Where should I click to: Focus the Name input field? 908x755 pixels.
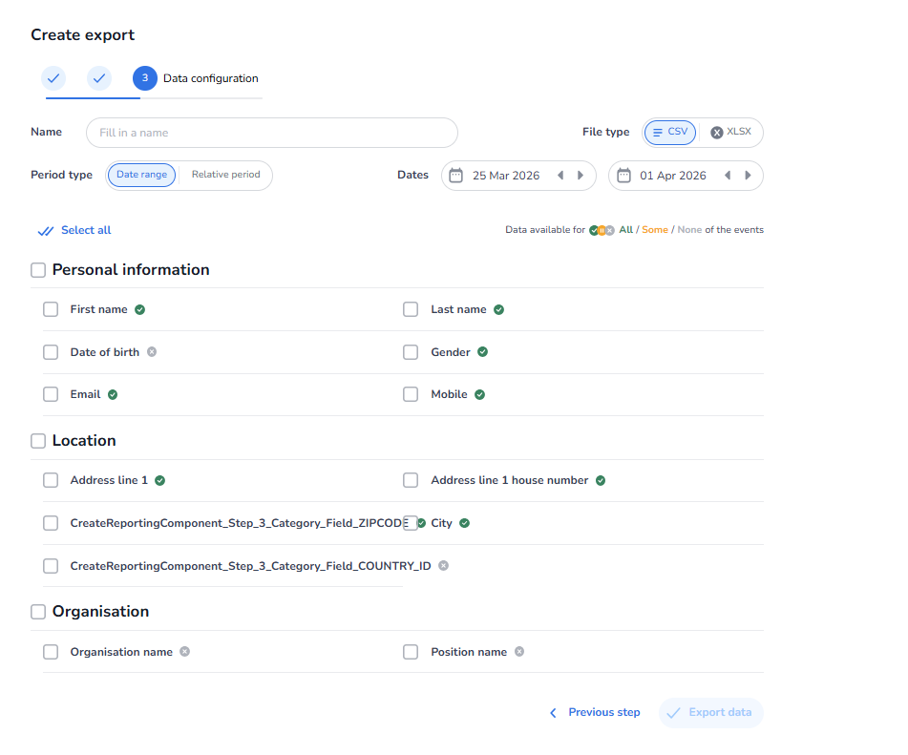(x=272, y=133)
